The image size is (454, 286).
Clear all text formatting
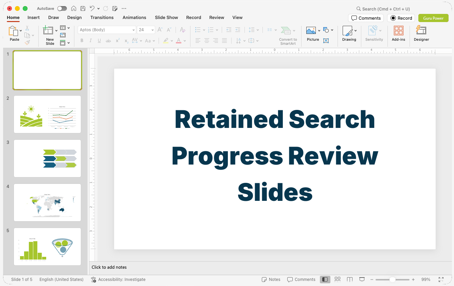click(x=182, y=30)
